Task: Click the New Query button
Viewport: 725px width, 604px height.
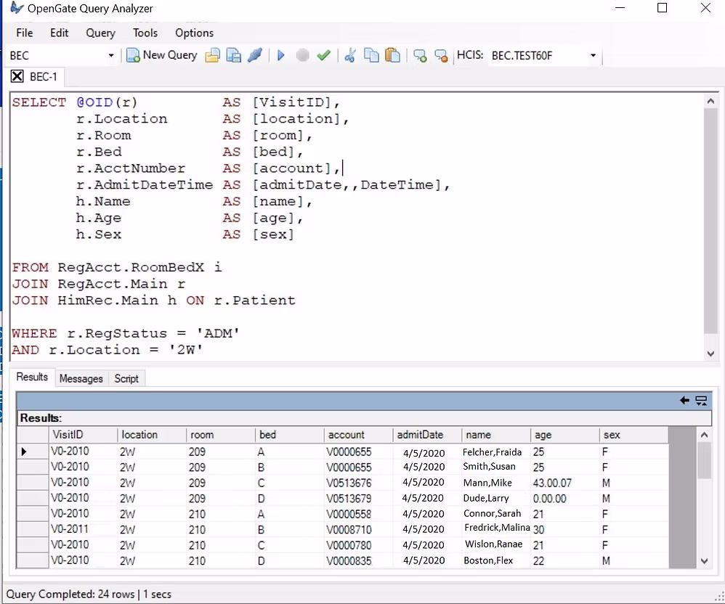Action: click(x=162, y=55)
